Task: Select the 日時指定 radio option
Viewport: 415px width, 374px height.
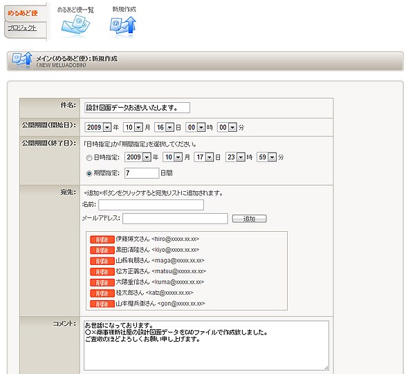Action: pos(89,158)
